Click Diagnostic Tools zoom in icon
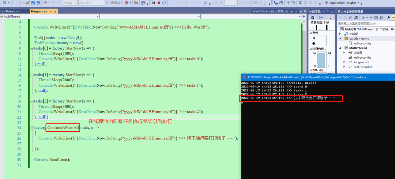This screenshot has height=179, width=395. click(x=329, y=18)
